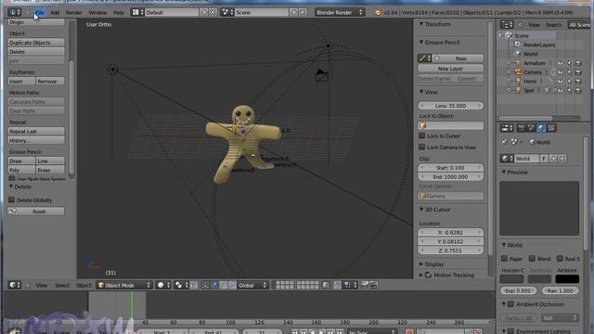Open the Render properties tab icon
This screenshot has width=594, height=334.
[x=522, y=128]
